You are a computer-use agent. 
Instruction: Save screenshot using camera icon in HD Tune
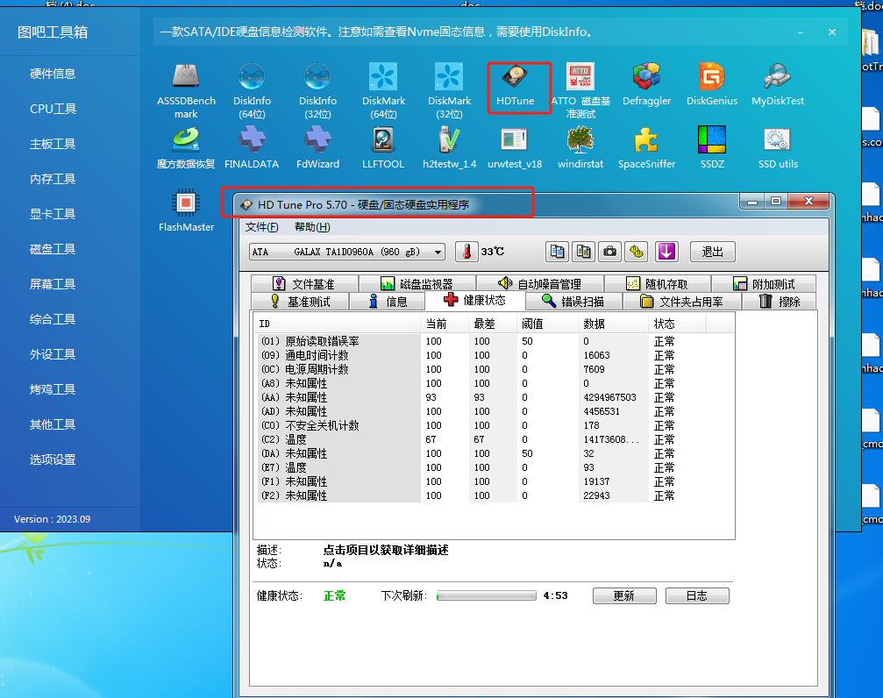[610, 252]
